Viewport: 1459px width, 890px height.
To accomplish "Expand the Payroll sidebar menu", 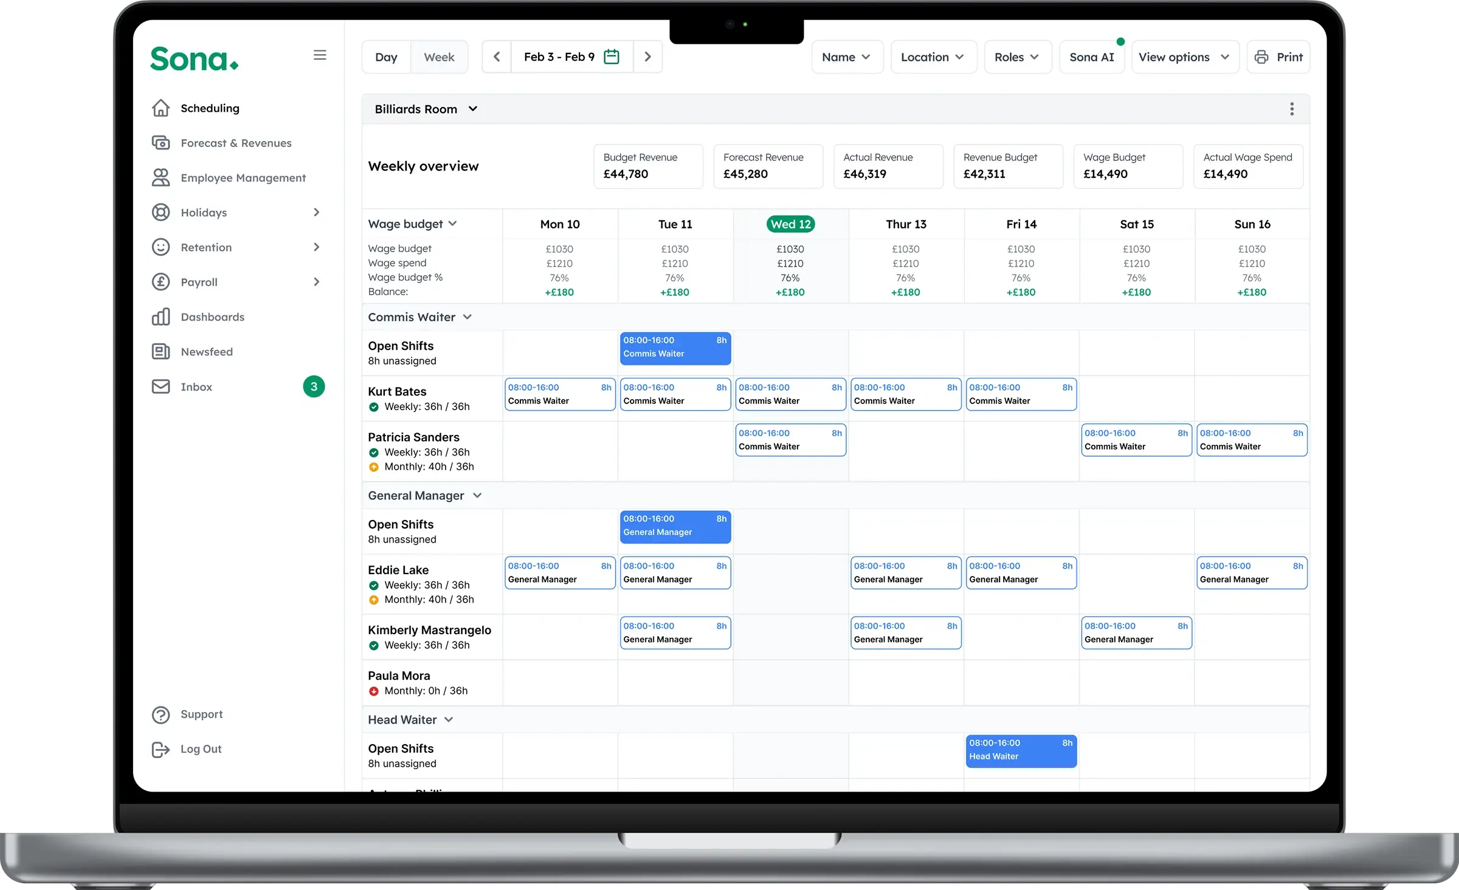I will (x=316, y=282).
